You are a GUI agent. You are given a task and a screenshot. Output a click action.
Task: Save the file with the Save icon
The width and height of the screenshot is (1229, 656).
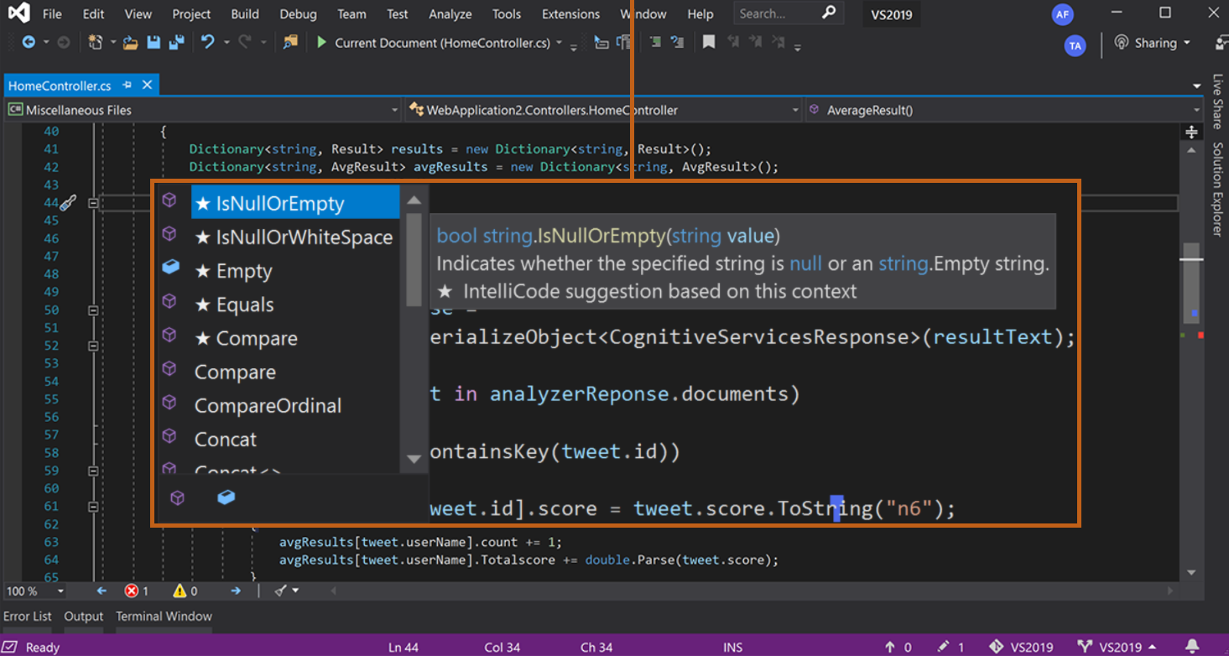[x=154, y=42]
